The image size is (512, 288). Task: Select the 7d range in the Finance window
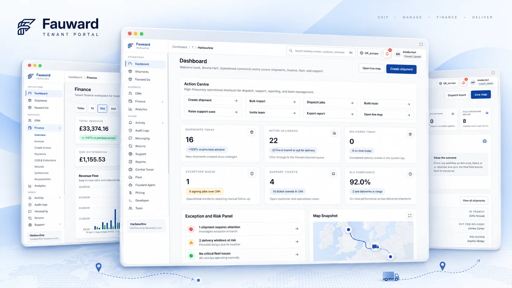(x=92, y=108)
